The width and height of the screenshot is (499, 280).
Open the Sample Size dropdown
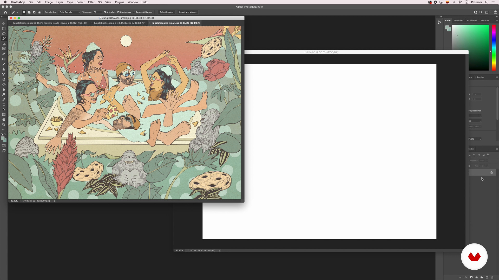[69, 12]
